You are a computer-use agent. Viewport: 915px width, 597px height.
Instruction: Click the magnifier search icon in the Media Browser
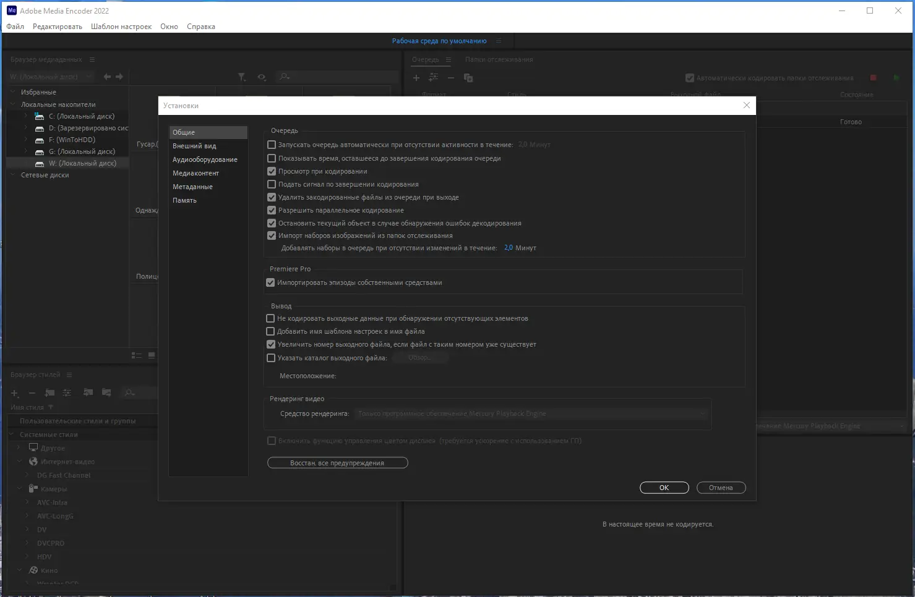pyautogui.click(x=284, y=77)
